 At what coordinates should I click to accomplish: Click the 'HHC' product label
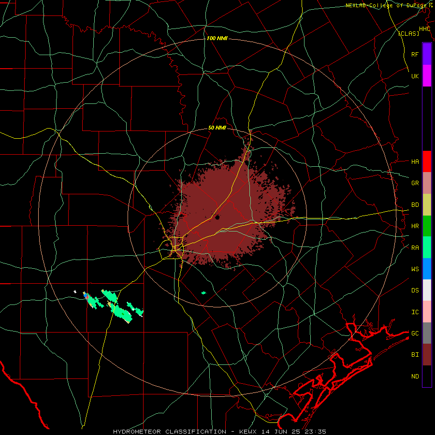(424, 29)
